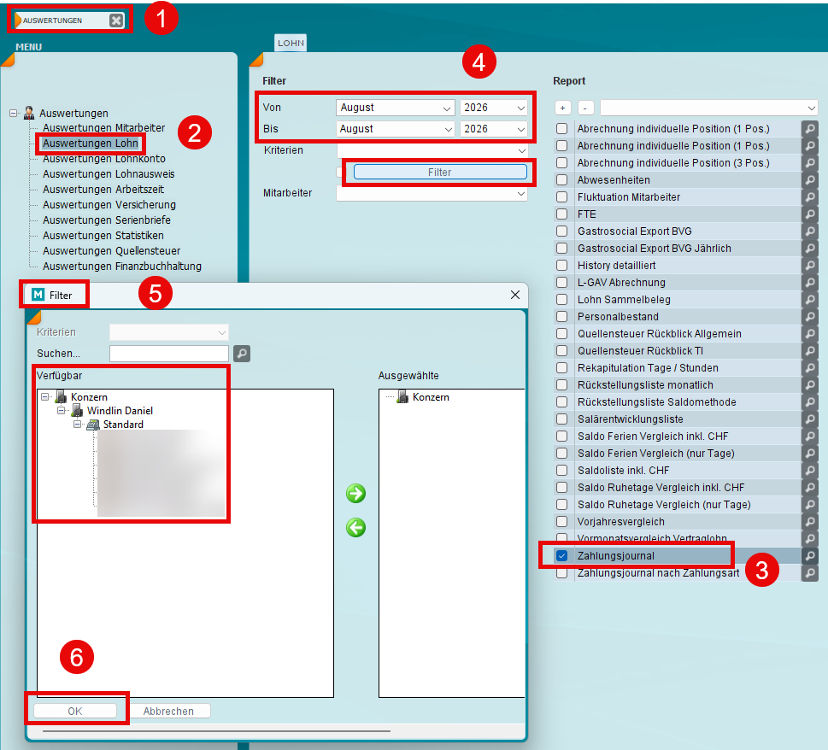
Task: Click the plus button above the report list
Action: 563,108
